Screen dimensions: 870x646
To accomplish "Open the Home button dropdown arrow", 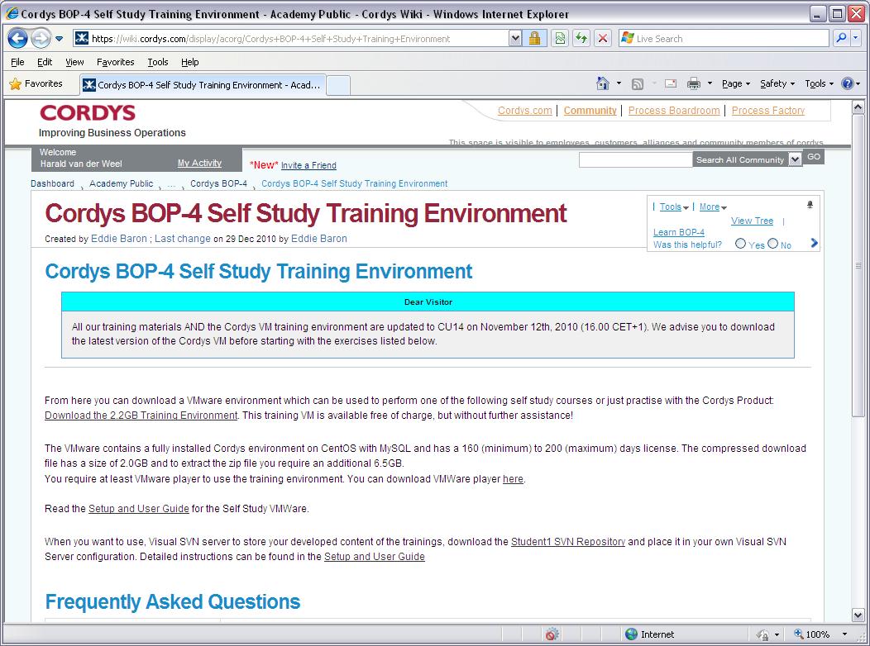I will click(619, 83).
